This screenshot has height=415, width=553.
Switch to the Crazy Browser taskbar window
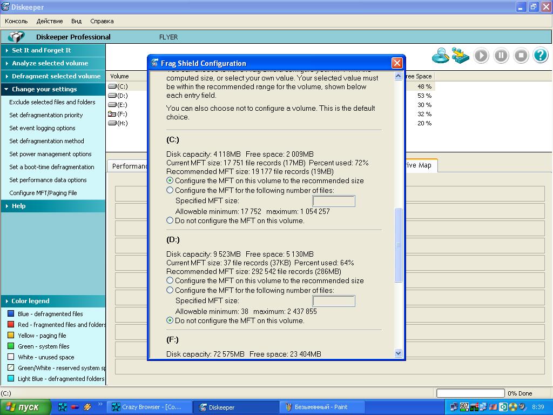150,407
